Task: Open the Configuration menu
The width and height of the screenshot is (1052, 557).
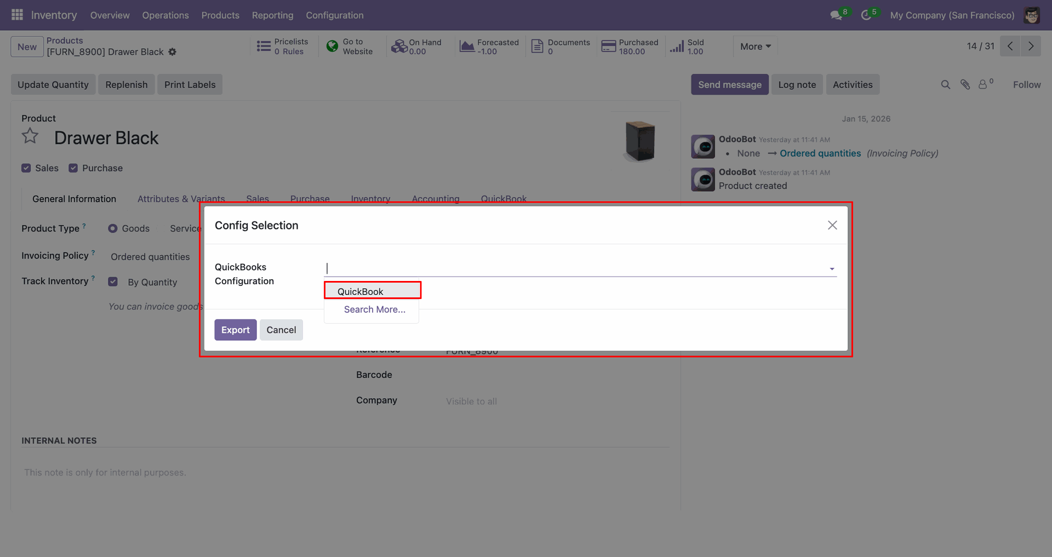Action: pos(335,15)
